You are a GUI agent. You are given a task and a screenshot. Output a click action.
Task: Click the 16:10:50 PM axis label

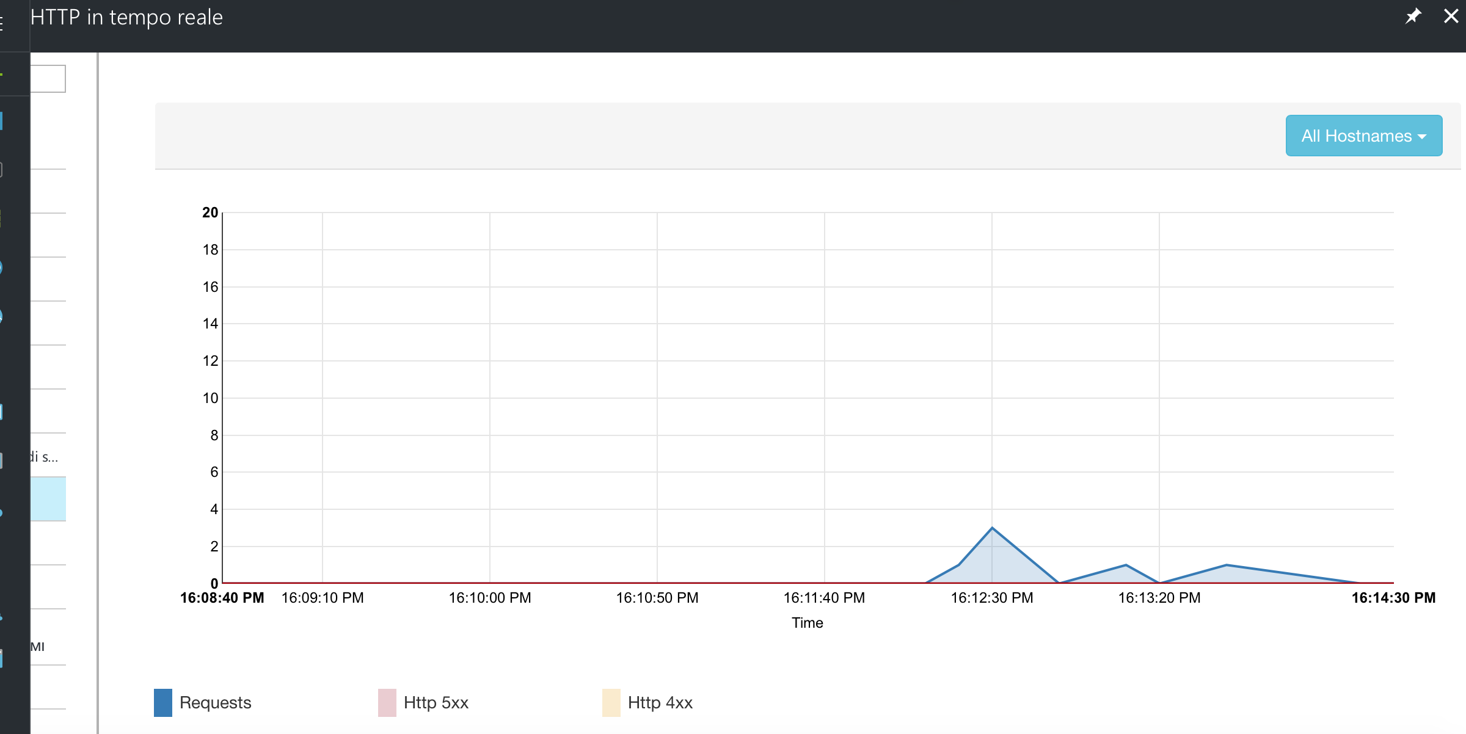click(x=657, y=598)
